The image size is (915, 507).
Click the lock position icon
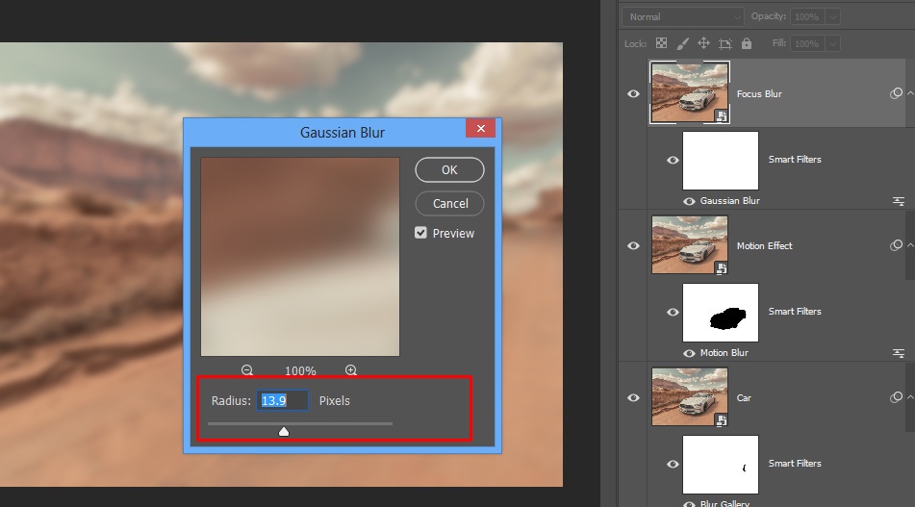click(x=703, y=43)
